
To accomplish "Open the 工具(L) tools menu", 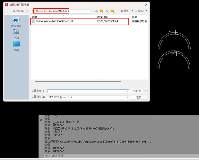I will point(139,11).
